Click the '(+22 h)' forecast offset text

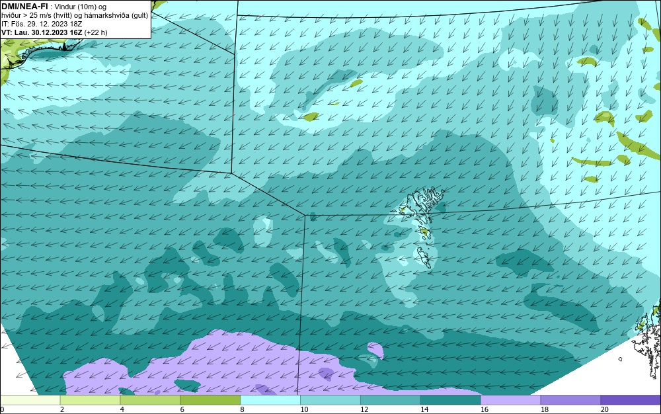[96, 32]
